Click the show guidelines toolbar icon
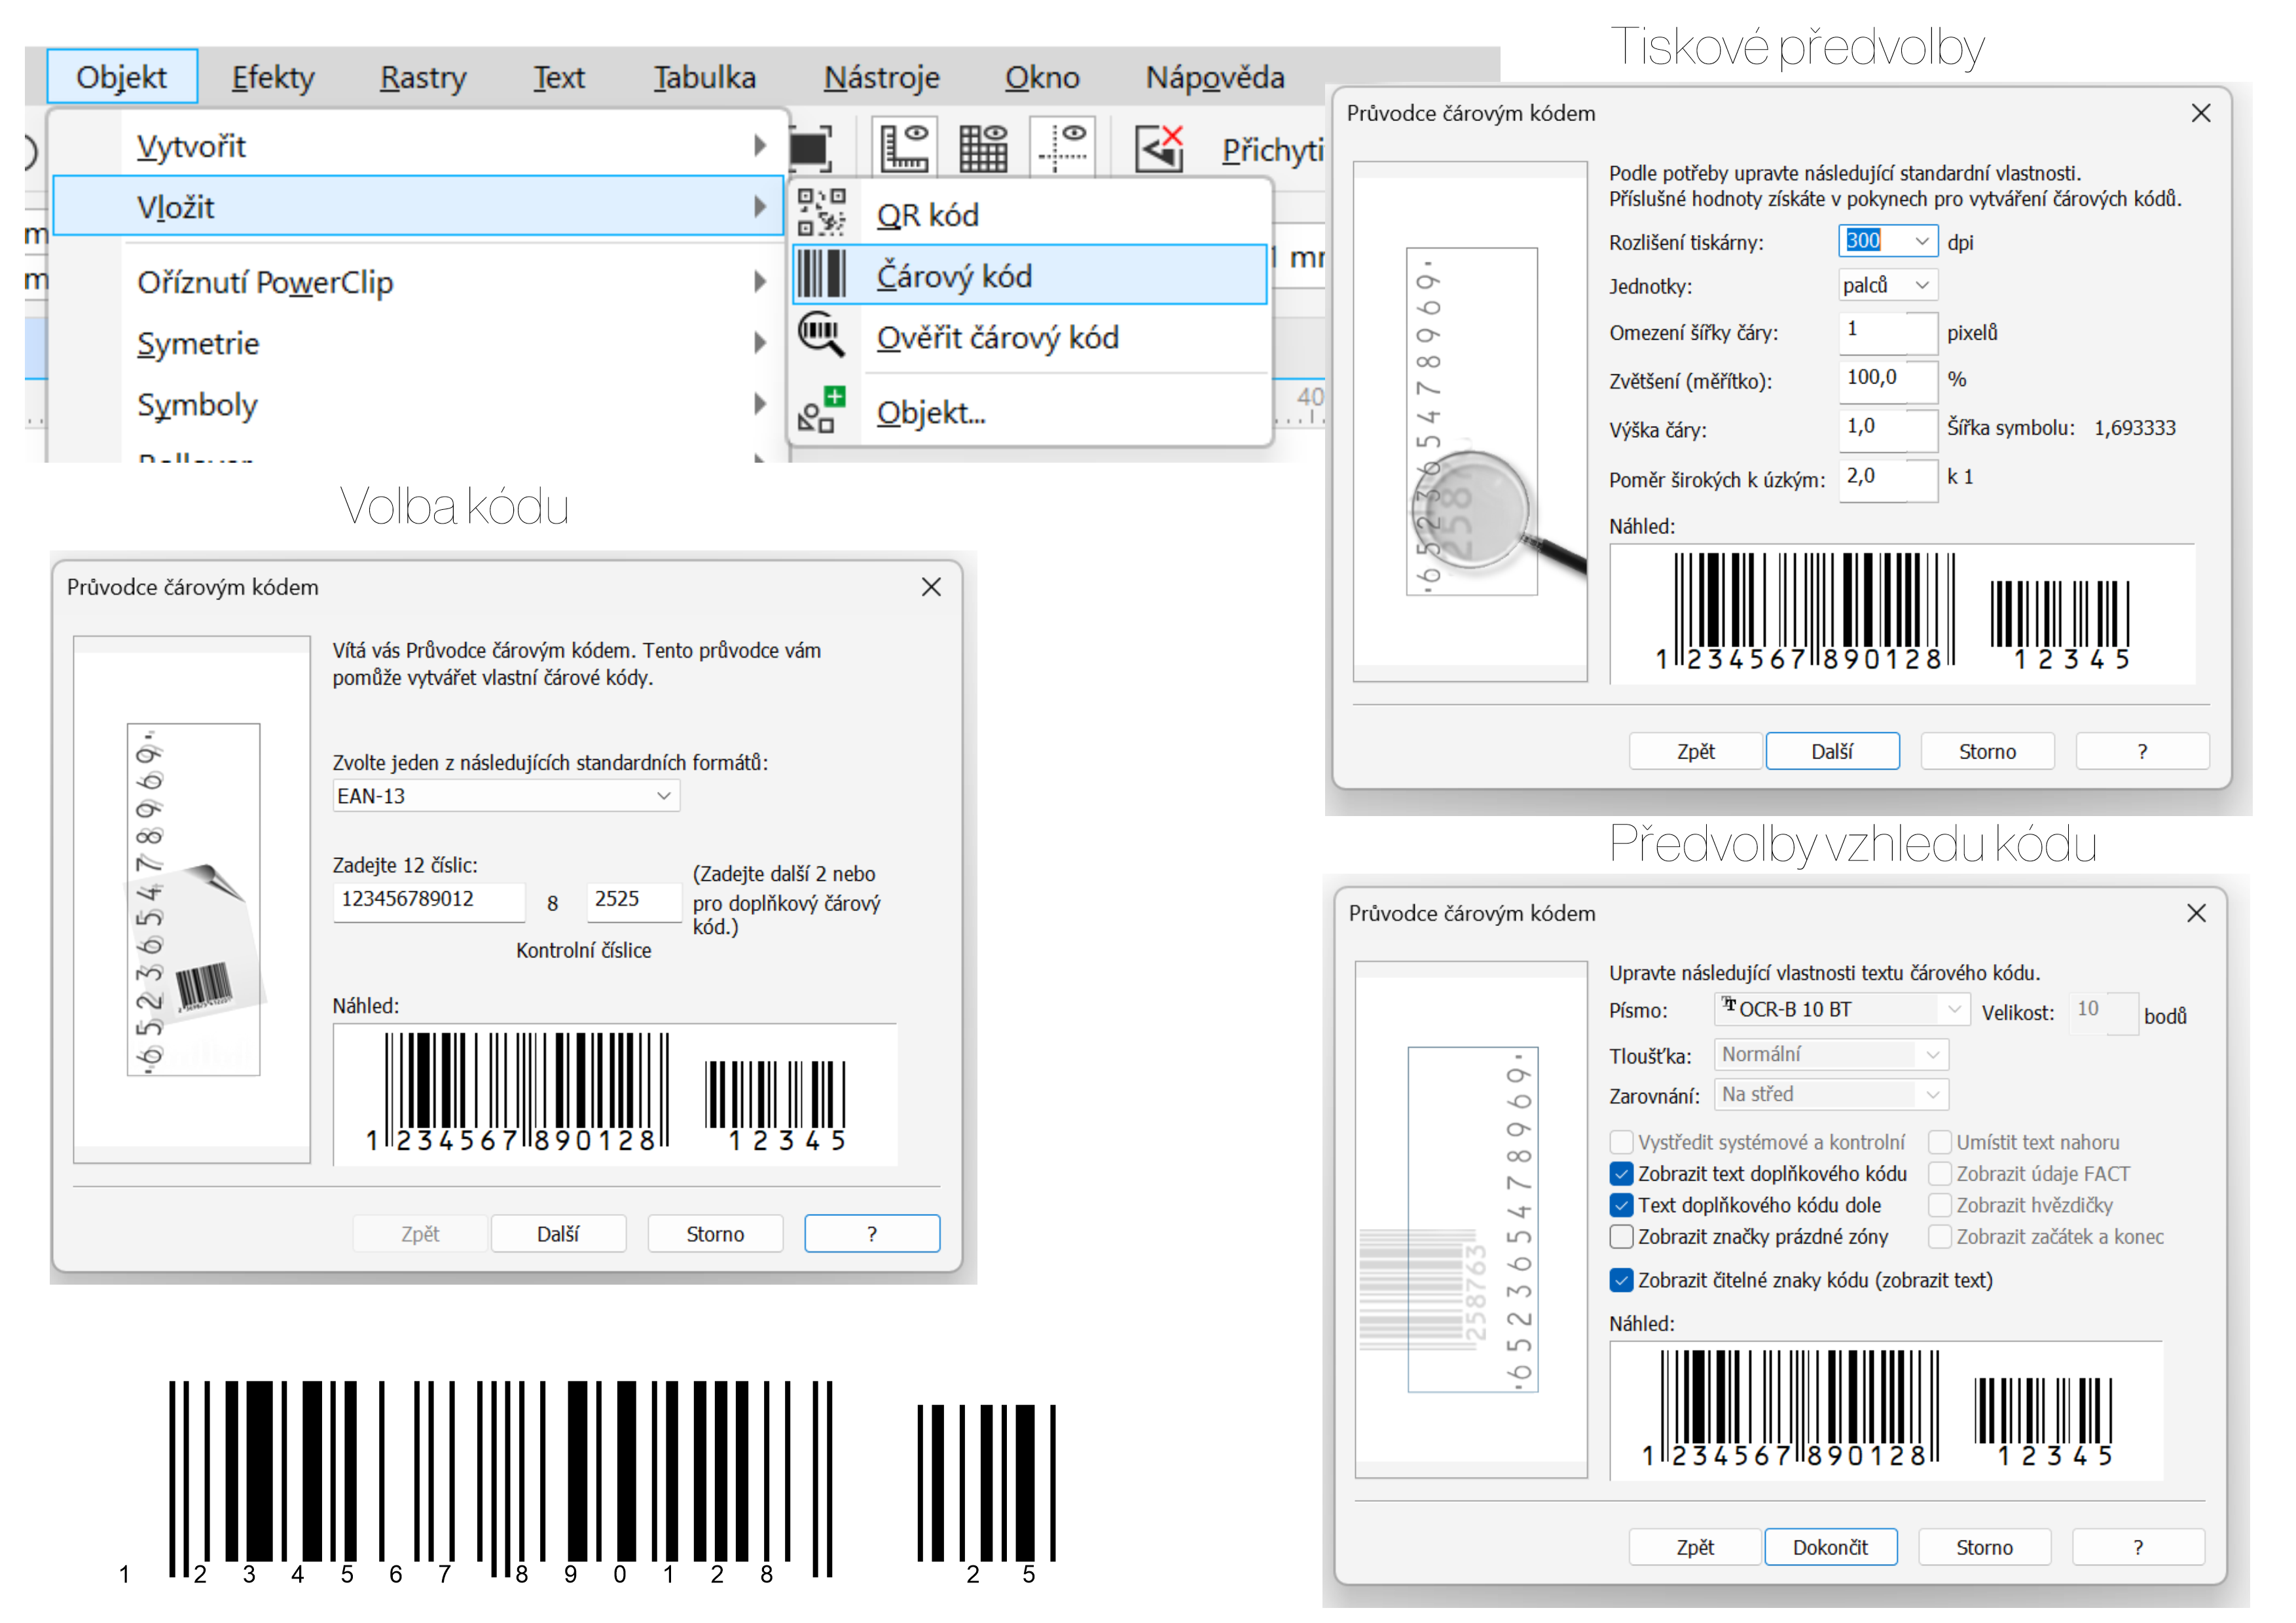Viewport: 2296px width, 1623px height. [1062, 149]
